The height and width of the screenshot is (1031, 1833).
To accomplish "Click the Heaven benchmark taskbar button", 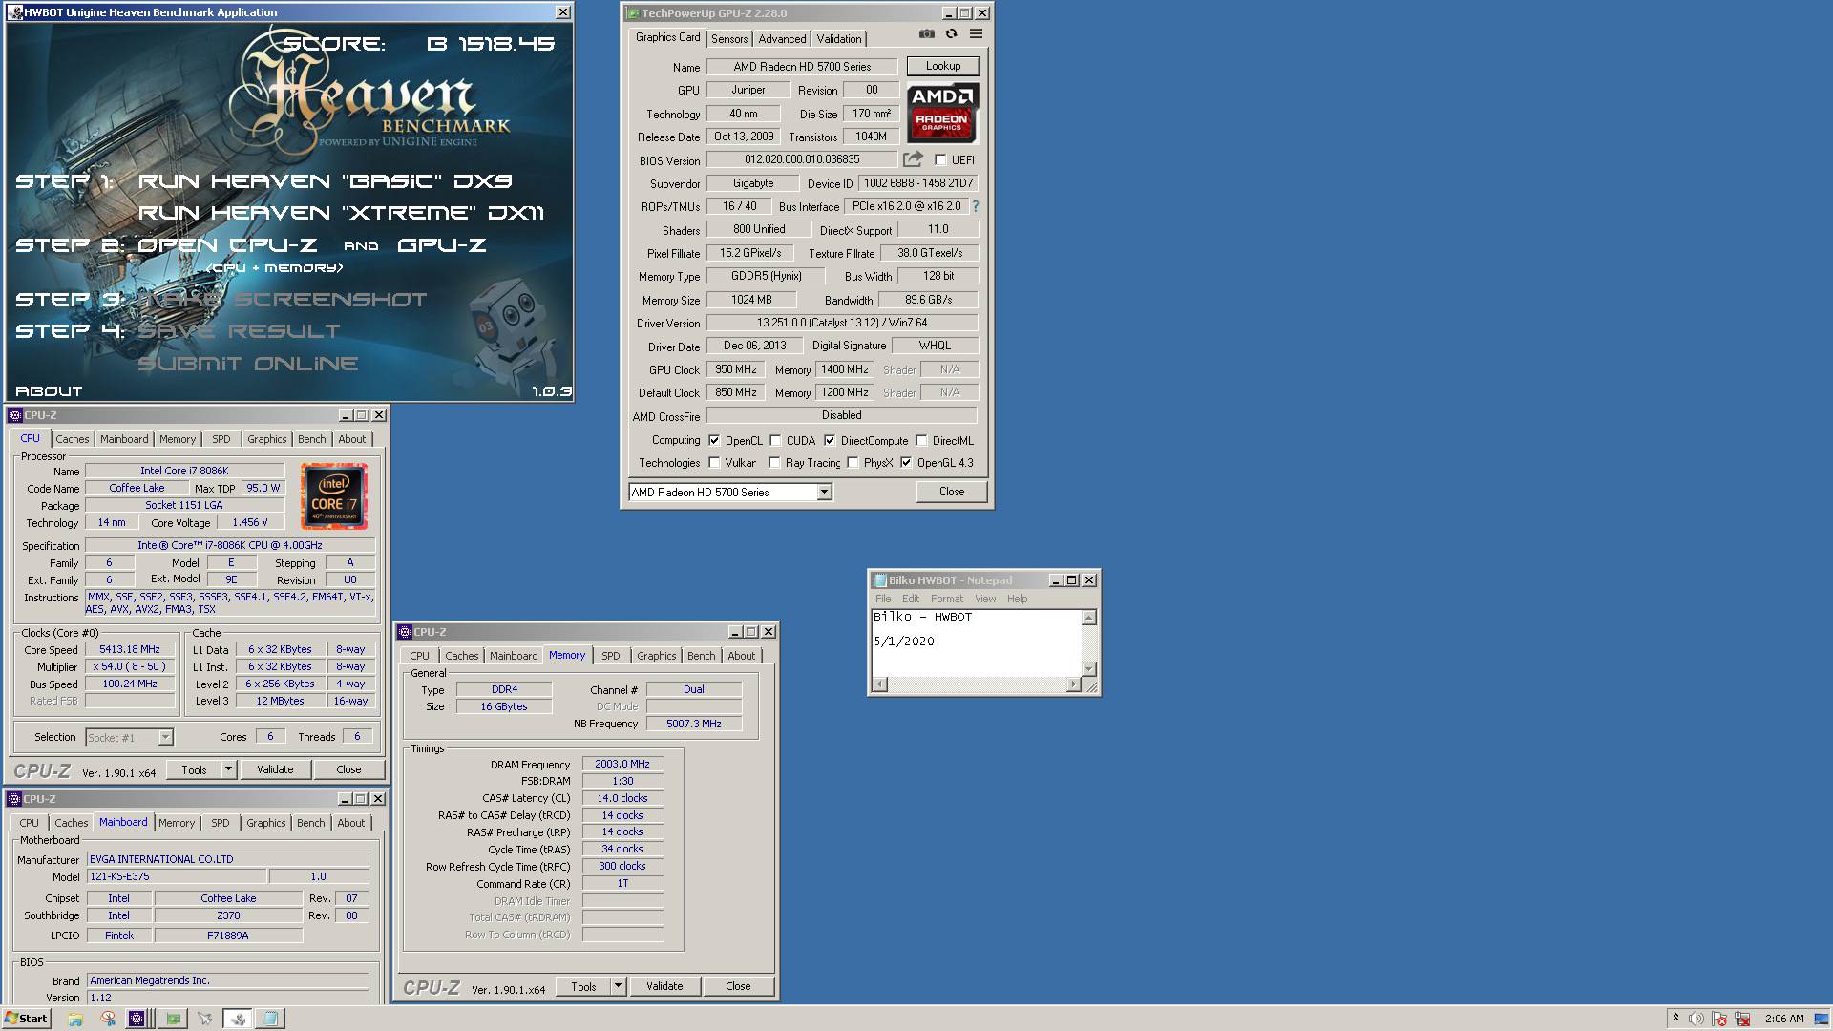I will click(x=238, y=1019).
